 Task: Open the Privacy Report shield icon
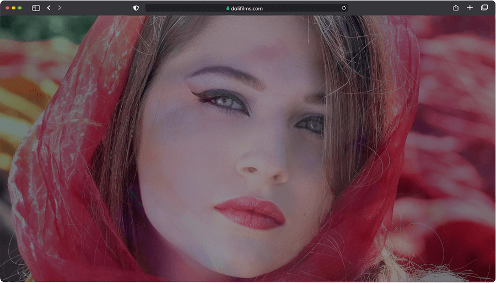tap(136, 8)
